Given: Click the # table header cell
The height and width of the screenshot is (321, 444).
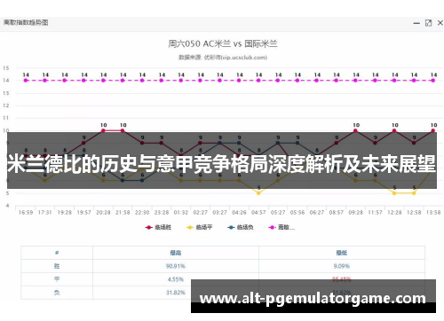Looking at the screenshot, I should [x=57, y=253].
